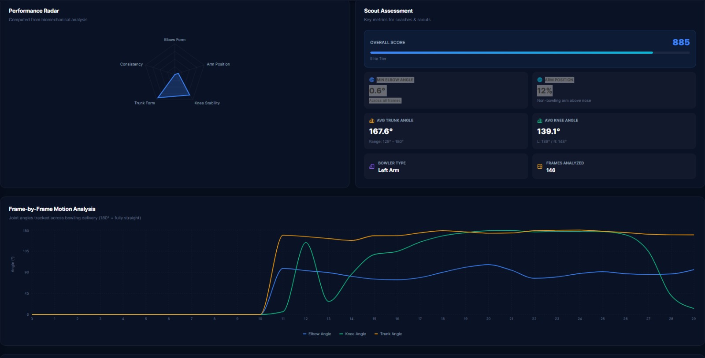Select the 885 overall score value

tap(681, 42)
